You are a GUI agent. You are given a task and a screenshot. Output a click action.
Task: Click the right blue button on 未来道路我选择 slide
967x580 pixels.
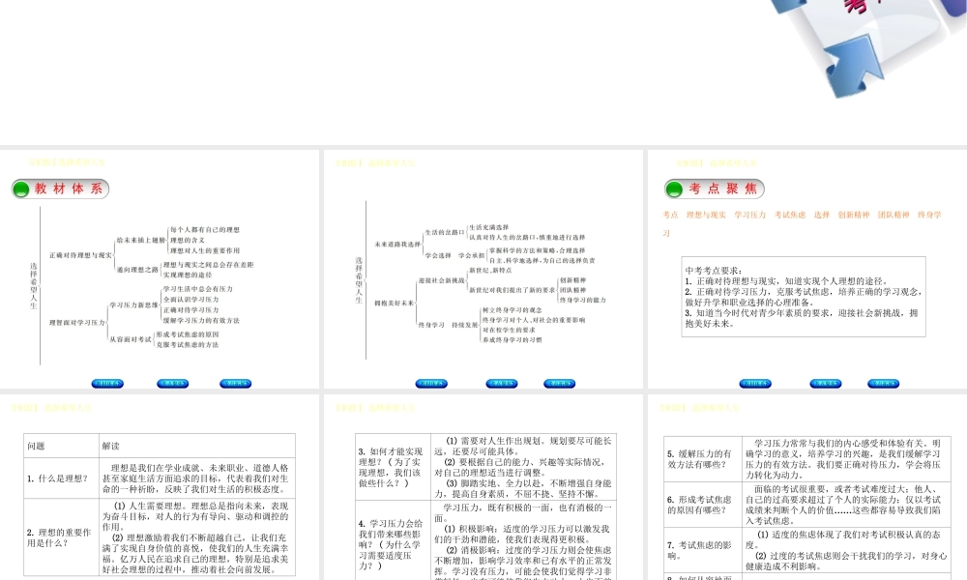tap(559, 384)
